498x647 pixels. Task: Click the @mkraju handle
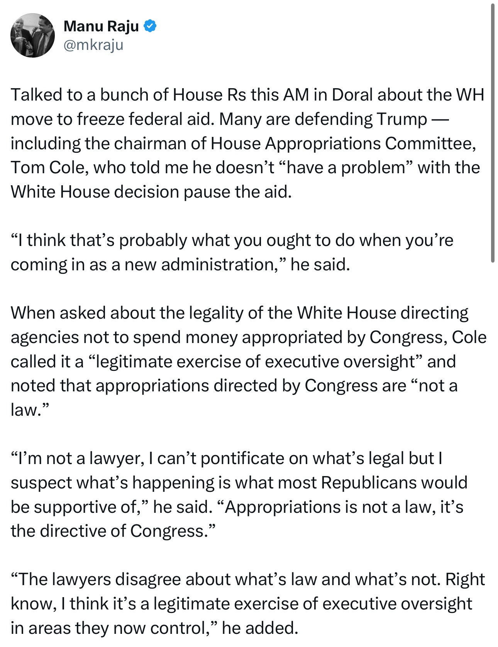[x=93, y=45]
